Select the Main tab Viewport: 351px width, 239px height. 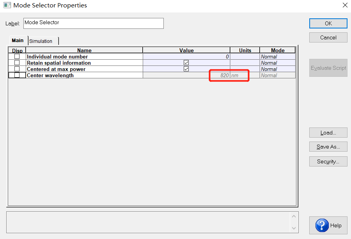point(18,40)
